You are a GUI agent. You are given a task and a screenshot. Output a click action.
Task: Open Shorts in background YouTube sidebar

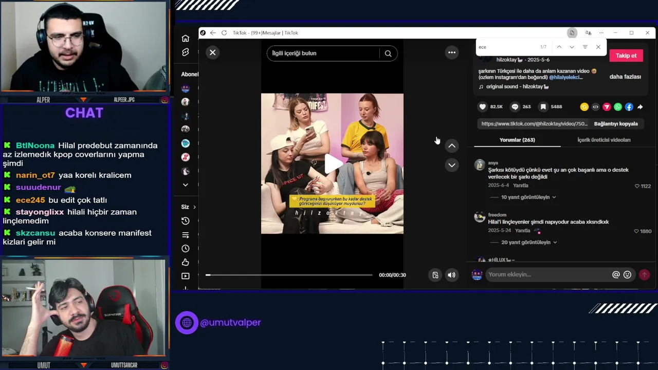tap(186, 52)
